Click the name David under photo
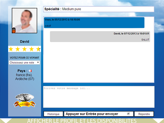 (25, 42)
